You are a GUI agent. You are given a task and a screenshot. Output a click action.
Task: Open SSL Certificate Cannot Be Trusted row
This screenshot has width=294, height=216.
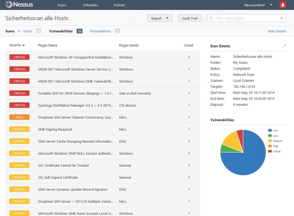coord(103,165)
